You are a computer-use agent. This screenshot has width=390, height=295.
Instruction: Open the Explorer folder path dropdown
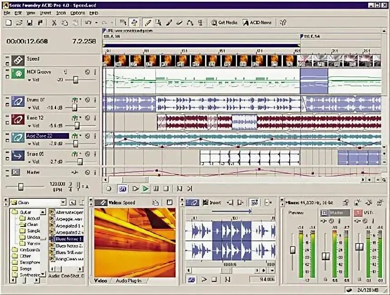pos(63,202)
